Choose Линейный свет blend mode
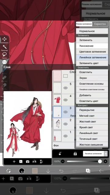Image resolution: width=110 pixels, height=195 pixels. [92, 133]
